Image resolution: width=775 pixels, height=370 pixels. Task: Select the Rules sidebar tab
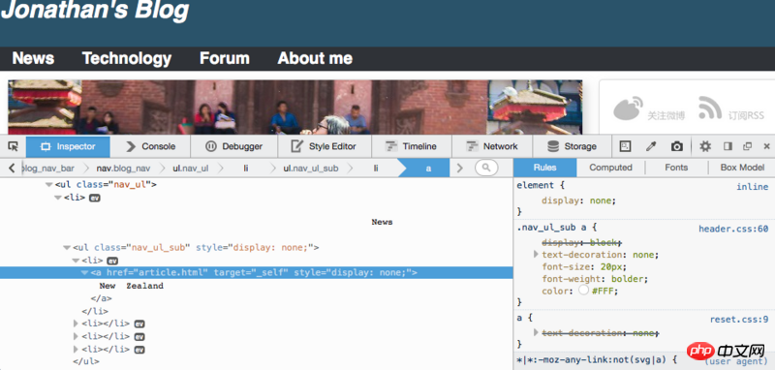[544, 168]
